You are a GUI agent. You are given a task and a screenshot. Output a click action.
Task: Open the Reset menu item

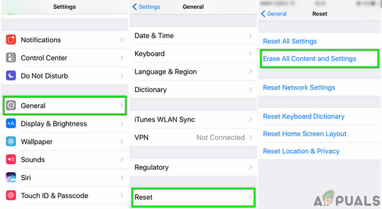[x=193, y=197]
